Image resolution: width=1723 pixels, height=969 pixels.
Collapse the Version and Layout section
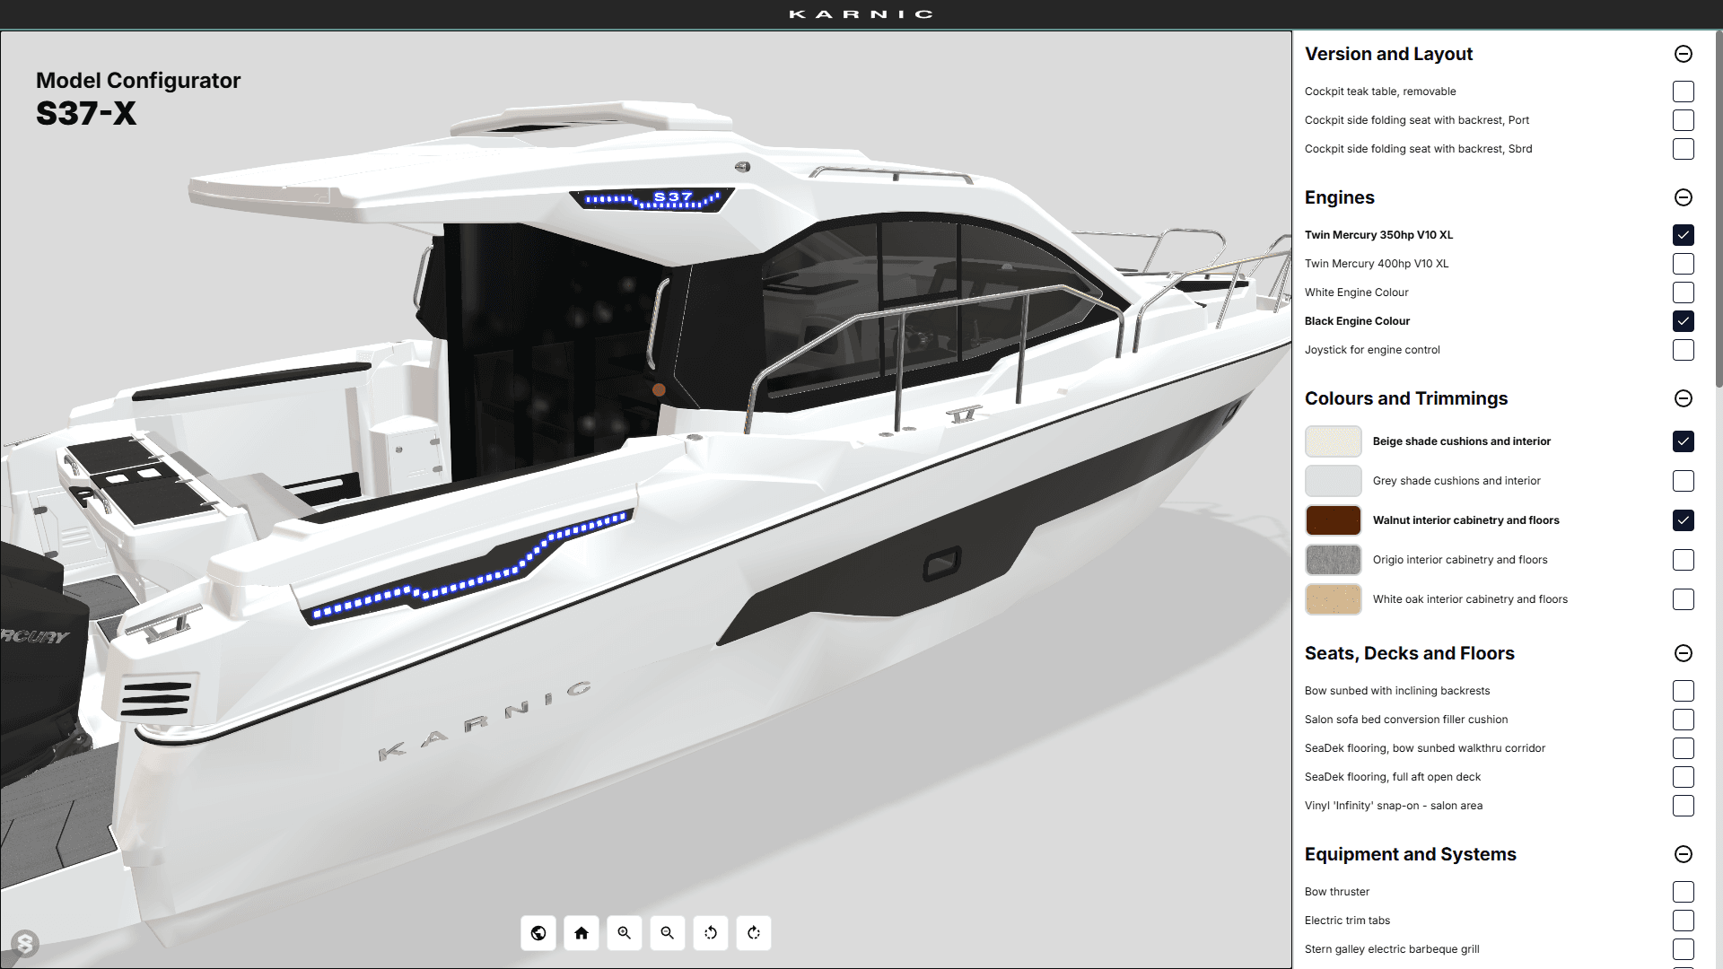pyautogui.click(x=1683, y=54)
